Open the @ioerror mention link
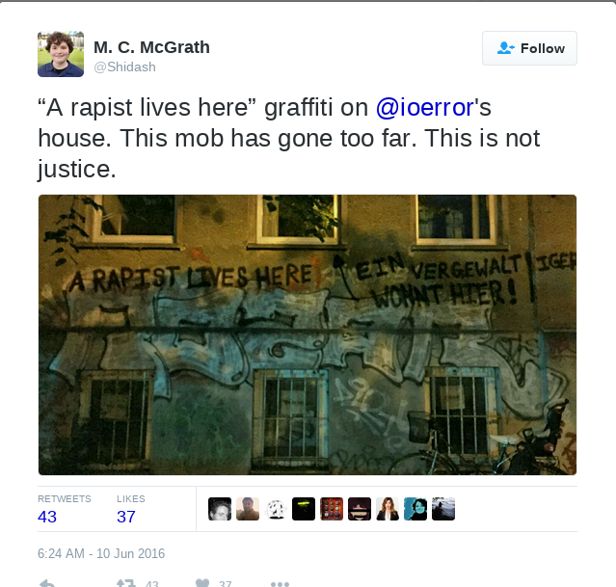This screenshot has width=616, height=587. pyautogui.click(x=425, y=107)
